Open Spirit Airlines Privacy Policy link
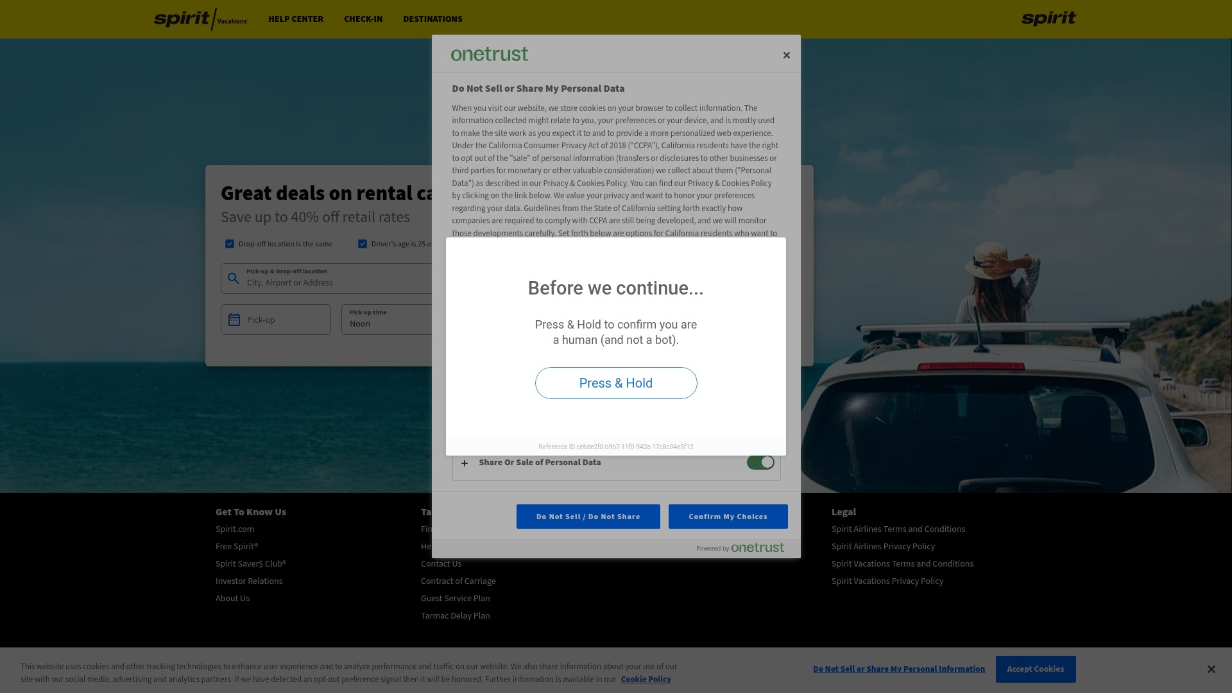Viewport: 1232px width, 693px height. click(883, 547)
